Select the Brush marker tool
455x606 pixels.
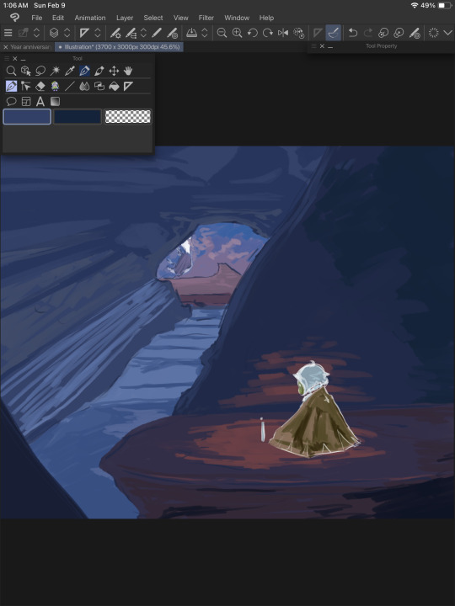(x=99, y=71)
